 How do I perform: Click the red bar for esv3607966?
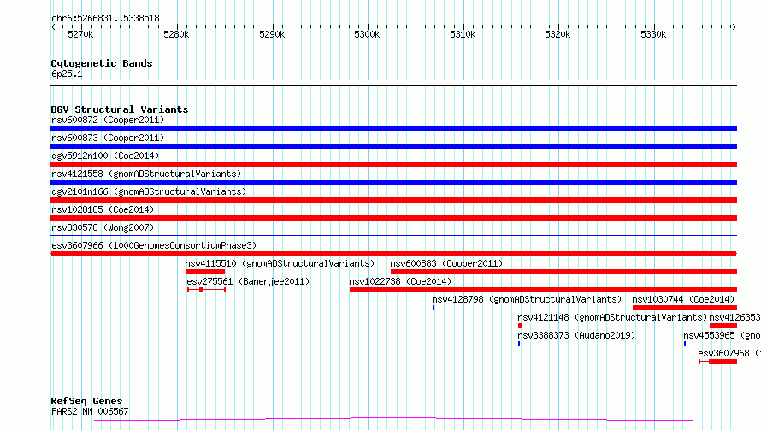(x=393, y=254)
